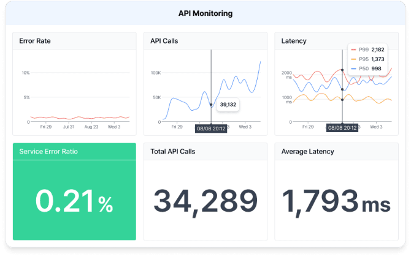Click the P50 blue legend swatch
The height and width of the screenshot is (257, 411).
pyautogui.click(x=353, y=69)
